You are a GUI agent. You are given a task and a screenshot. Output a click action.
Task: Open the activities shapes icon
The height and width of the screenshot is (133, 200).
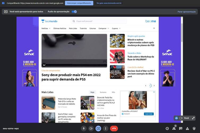(x=187, y=128)
